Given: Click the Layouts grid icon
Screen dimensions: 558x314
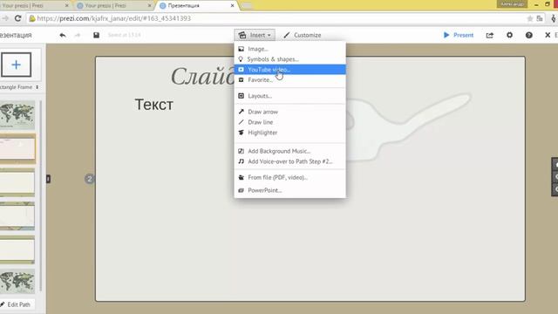Looking at the screenshot, I should [x=241, y=96].
